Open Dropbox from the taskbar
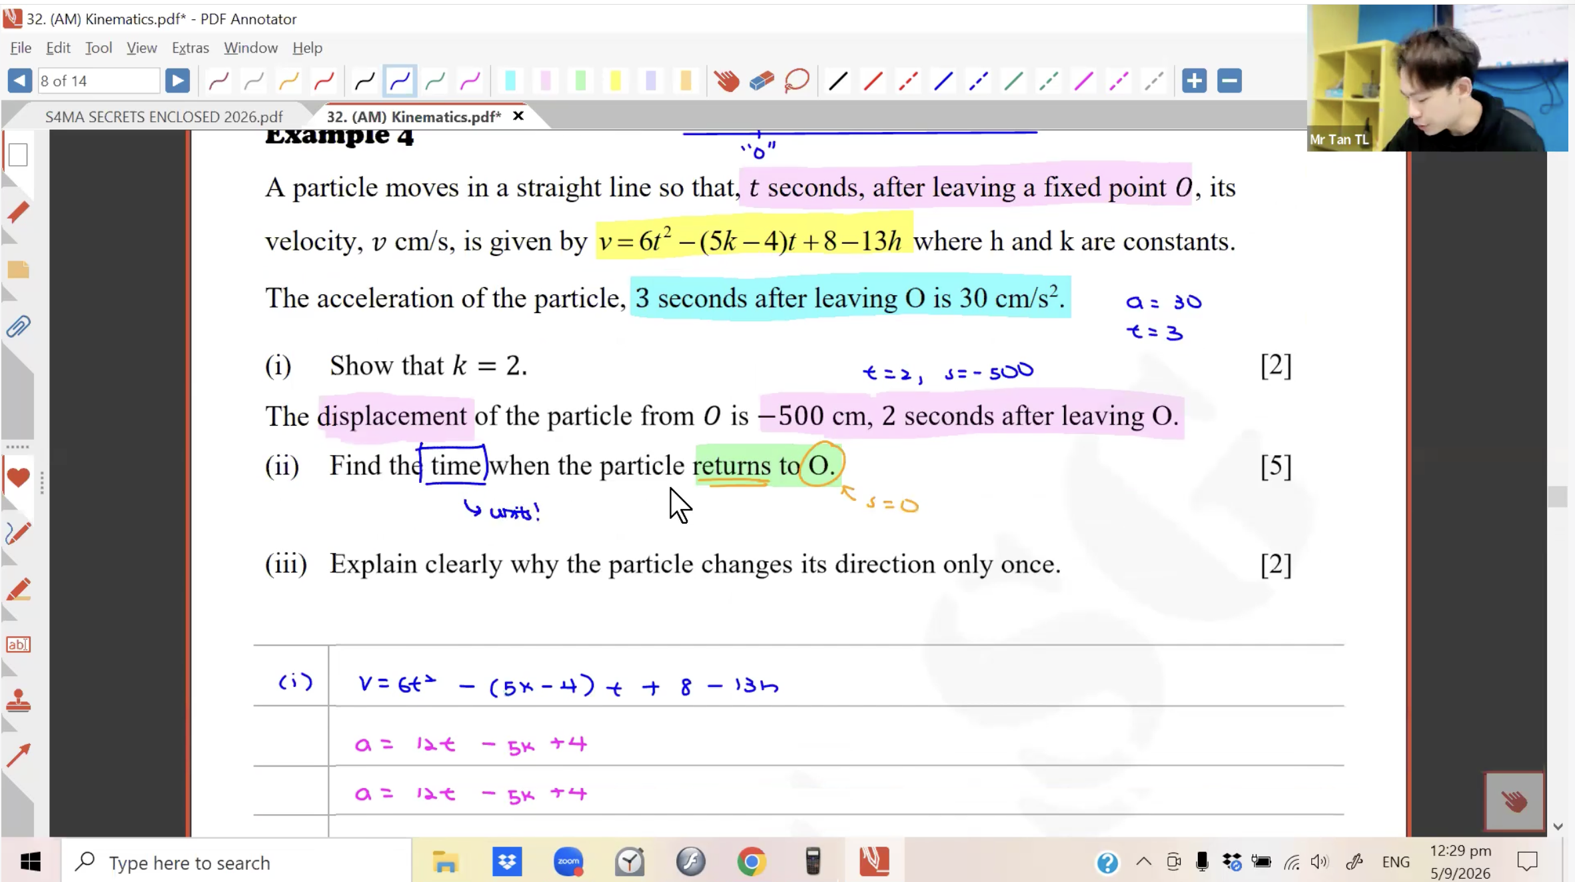Screen dimensions: 1575x882 (x=507, y=862)
